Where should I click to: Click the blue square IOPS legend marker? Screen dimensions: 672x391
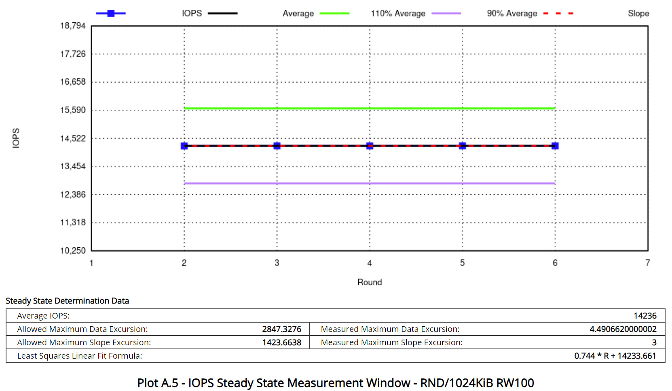pyautogui.click(x=111, y=13)
